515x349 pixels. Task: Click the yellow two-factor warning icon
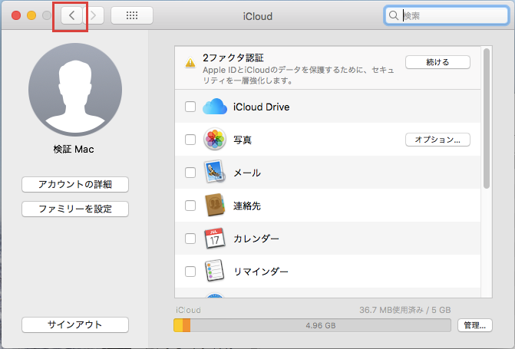190,62
